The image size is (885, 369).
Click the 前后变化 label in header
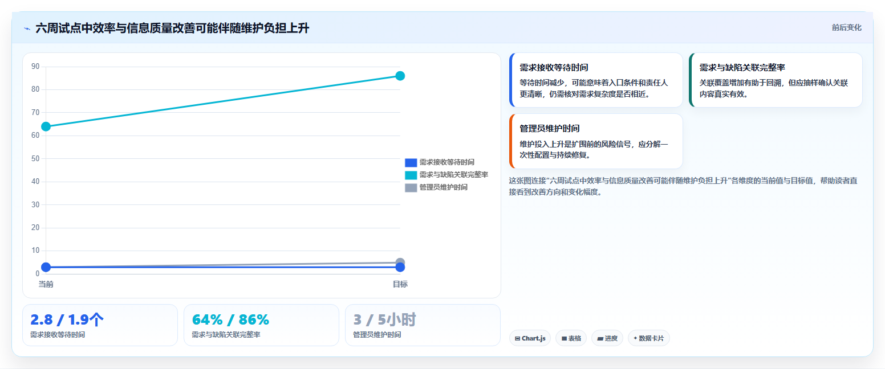click(846, 27)
